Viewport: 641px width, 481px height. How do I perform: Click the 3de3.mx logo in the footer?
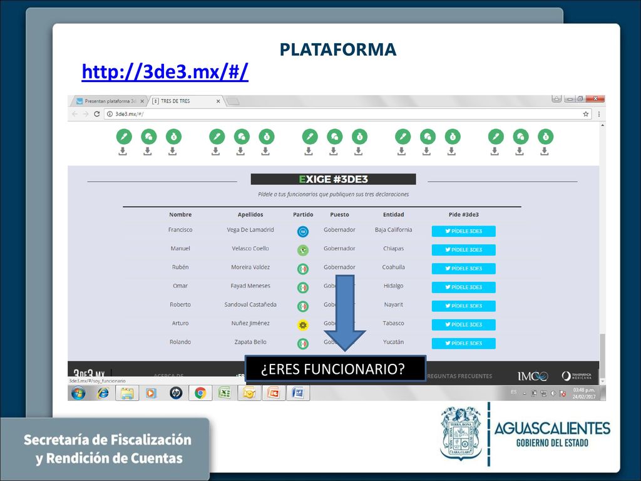pyautogui.click(x=89, y=373)
